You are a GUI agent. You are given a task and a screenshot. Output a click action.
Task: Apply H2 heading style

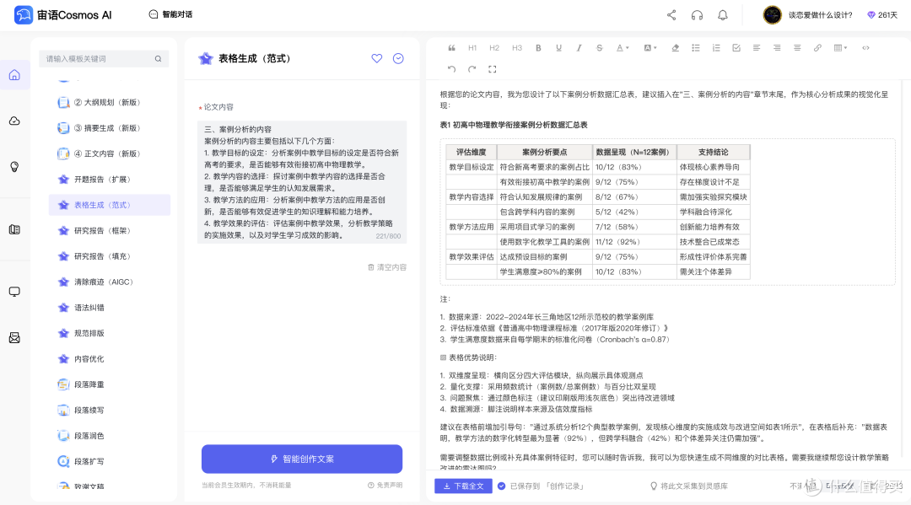(494, 48)
